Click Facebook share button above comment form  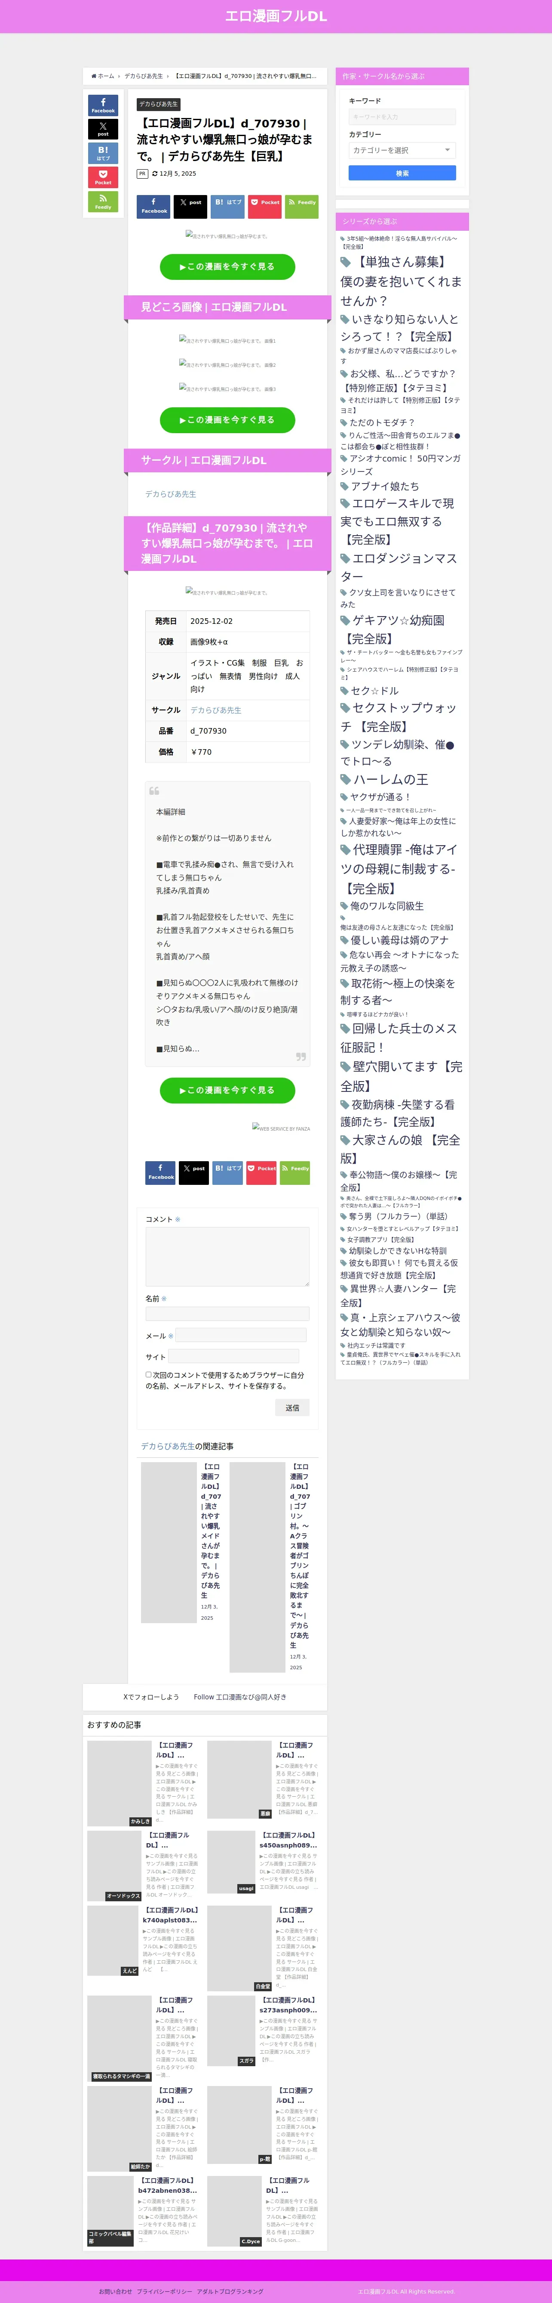click(161, 1172)
